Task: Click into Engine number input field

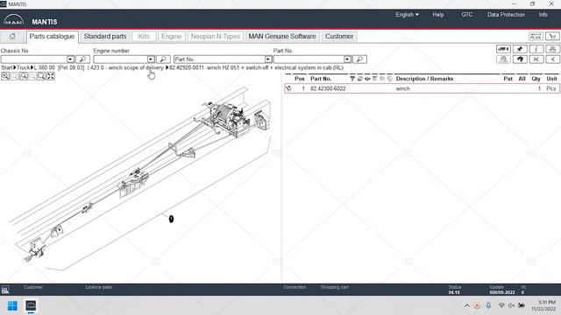Action: (x=120, y=59)
